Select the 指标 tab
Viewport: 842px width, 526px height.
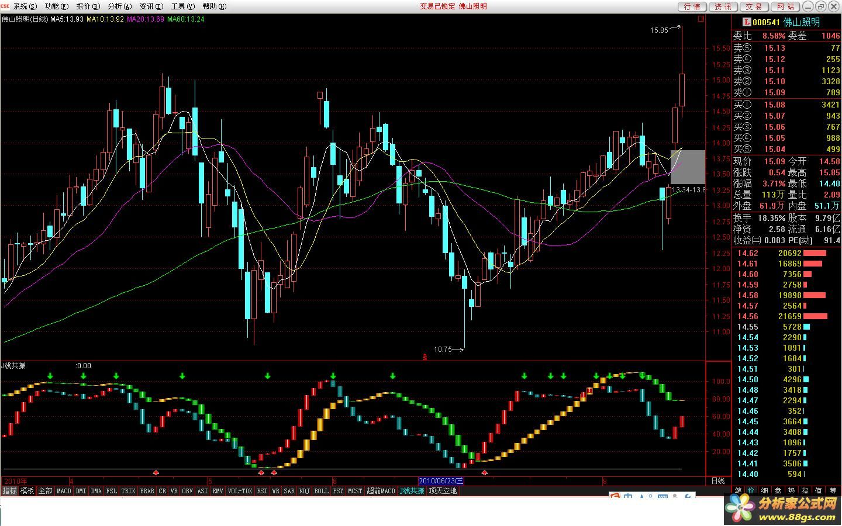click(x=9, y=491)
